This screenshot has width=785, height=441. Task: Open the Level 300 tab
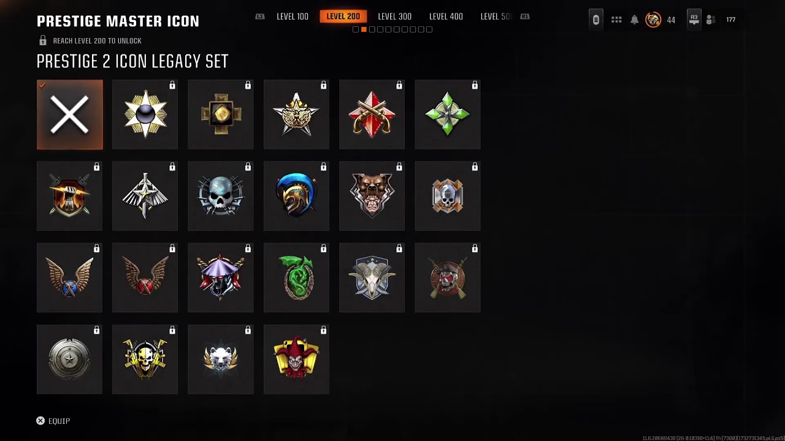[x=394, y=17]
